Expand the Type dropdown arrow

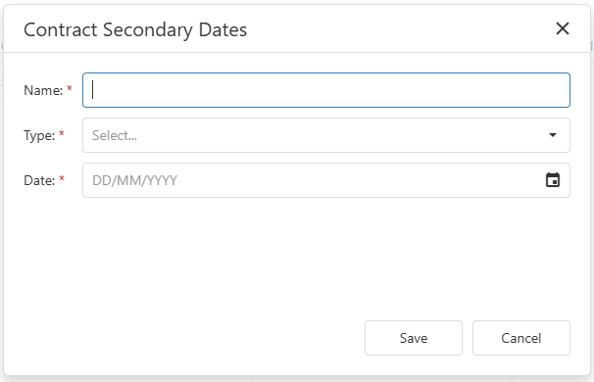coord(553,135)
